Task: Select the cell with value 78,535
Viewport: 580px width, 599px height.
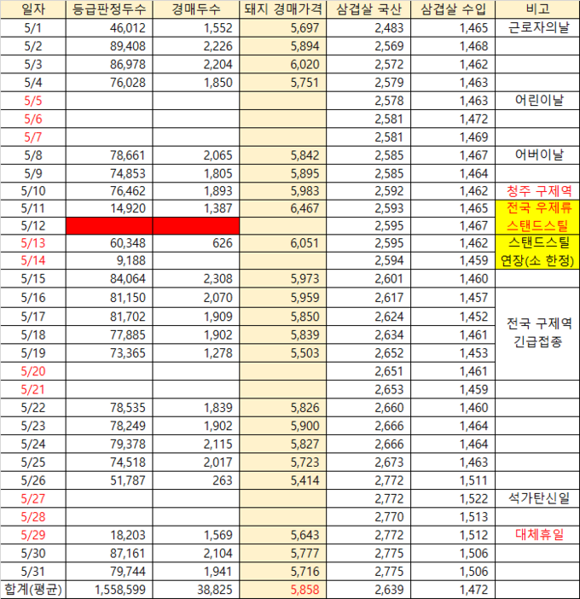Action: click(x=109, y=408)
